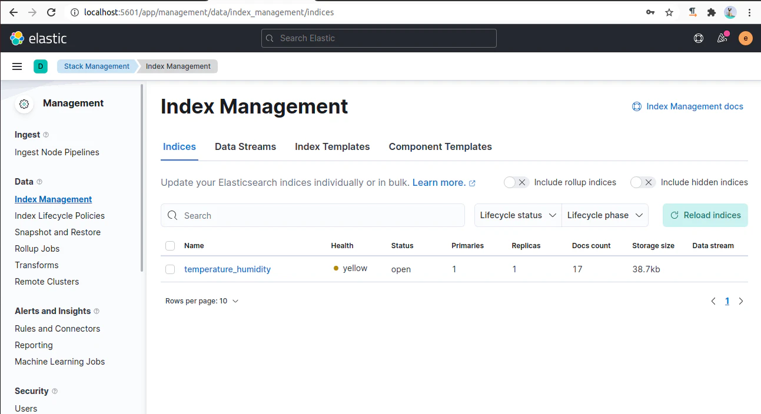Switch to the Data Streams tab

pyautogui.click(x=245, y=147)
